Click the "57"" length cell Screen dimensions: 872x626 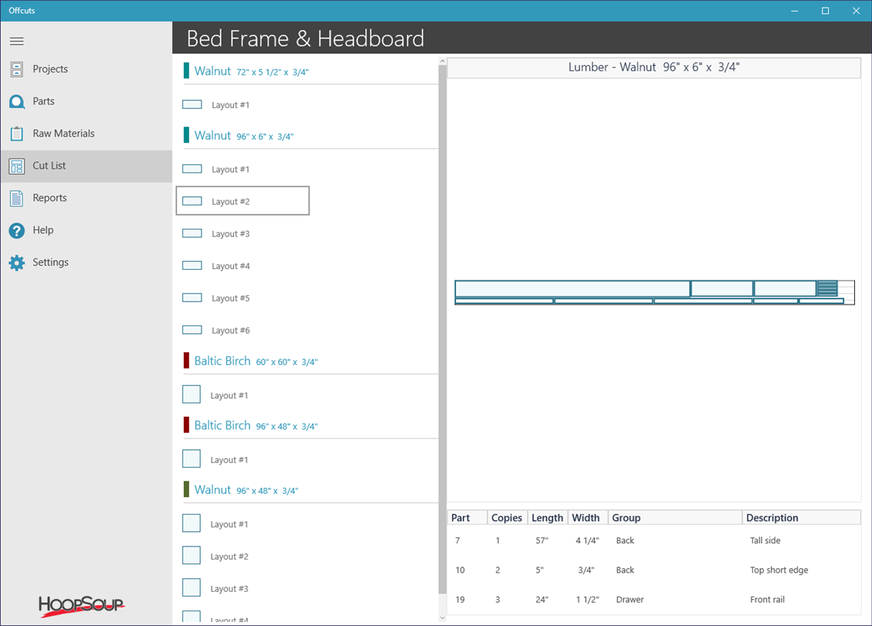(x=541, y=540)
